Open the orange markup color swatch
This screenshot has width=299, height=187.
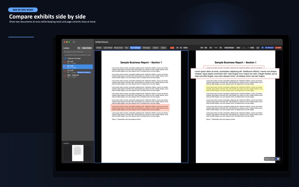tap(172, 48)
